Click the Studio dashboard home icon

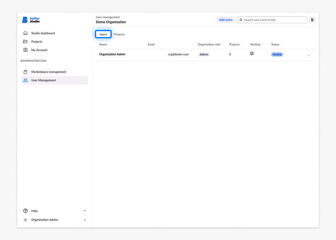(26, 33)
